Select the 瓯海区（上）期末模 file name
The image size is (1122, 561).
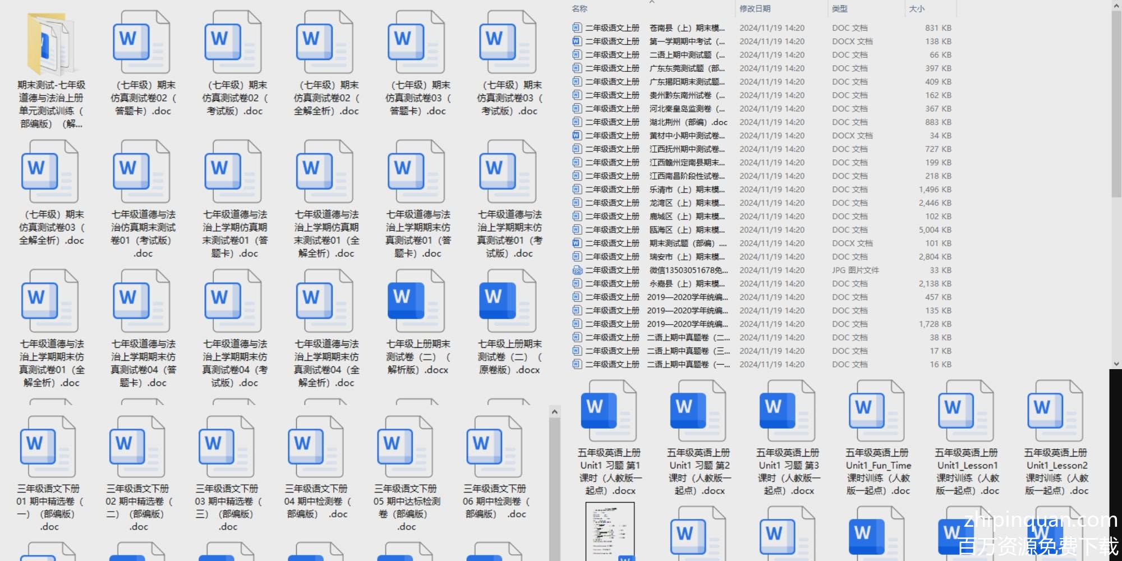687,229
